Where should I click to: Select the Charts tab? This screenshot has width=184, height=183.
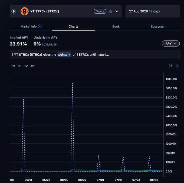coord(73,26)
